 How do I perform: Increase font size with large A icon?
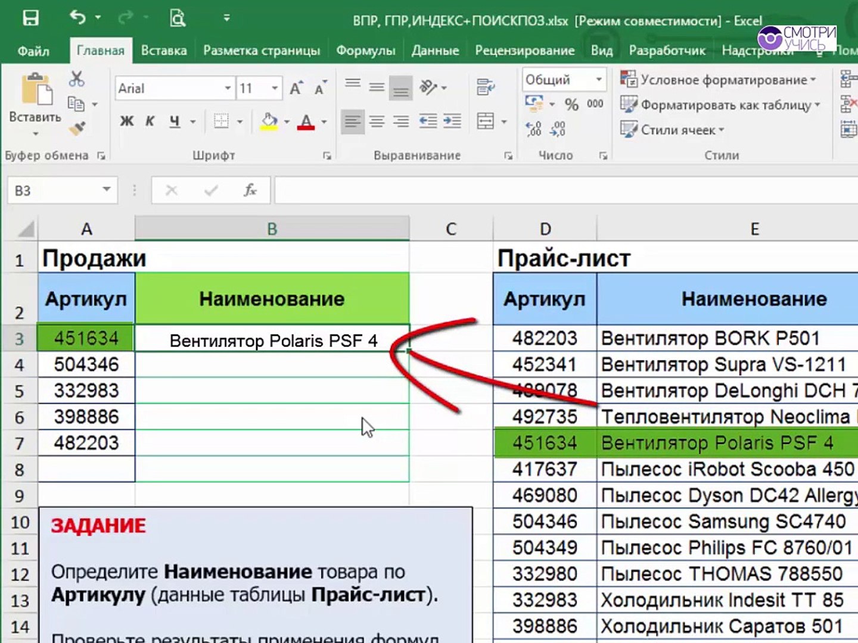pyautogui.click(x=296, y=88)
